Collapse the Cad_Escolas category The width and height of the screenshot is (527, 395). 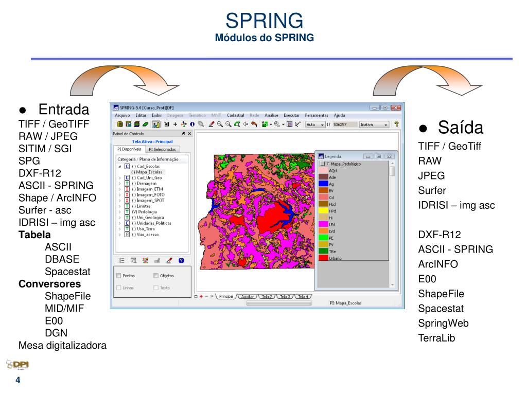pyautogui.click(x=119, y=166)
